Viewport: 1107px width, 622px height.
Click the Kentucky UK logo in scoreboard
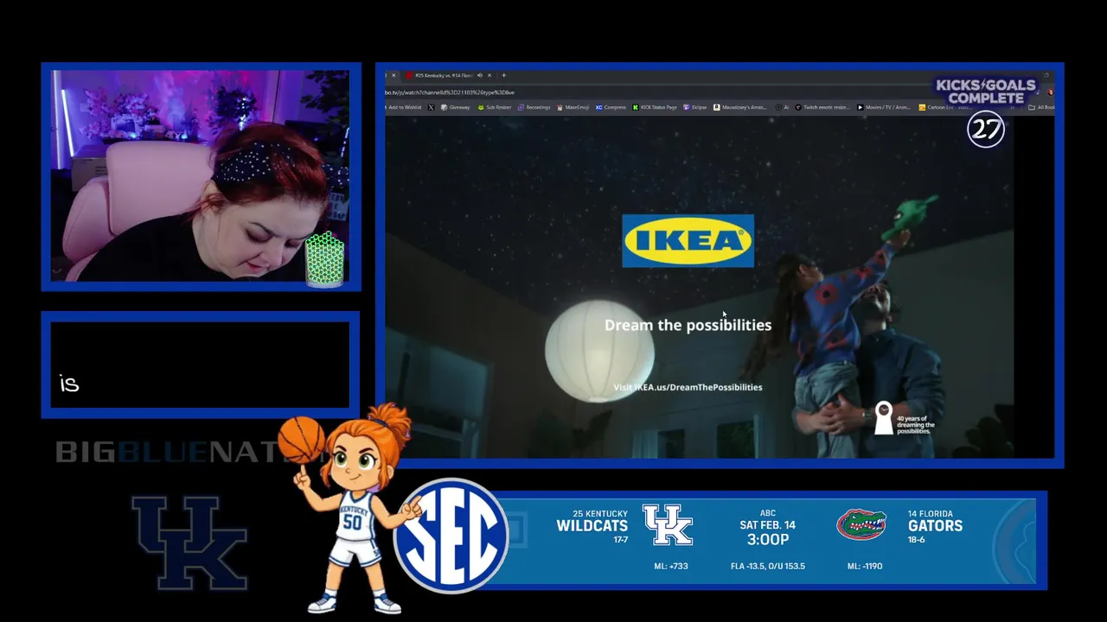(668, 525)
